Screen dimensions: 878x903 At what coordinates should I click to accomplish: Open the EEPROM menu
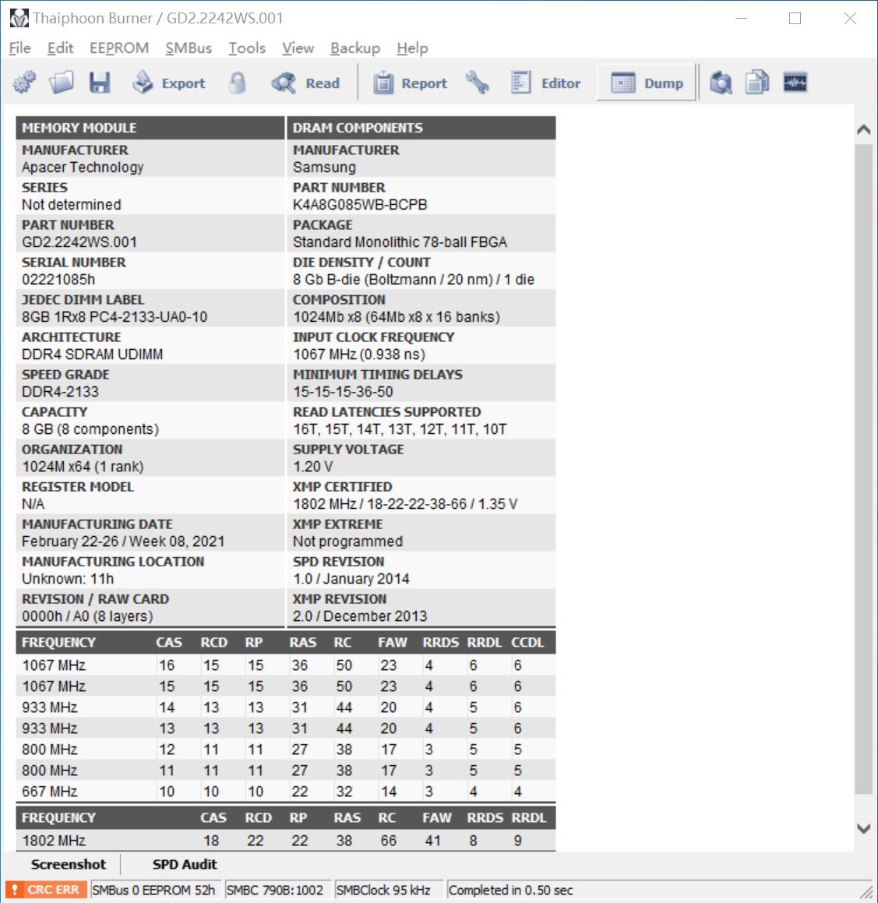pos(119,48)
